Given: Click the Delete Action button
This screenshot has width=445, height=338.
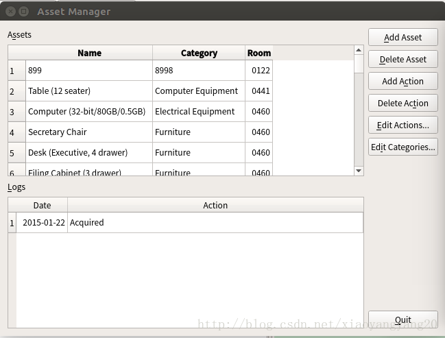Looking at the screenshot, I should click(x=403, y=103).
